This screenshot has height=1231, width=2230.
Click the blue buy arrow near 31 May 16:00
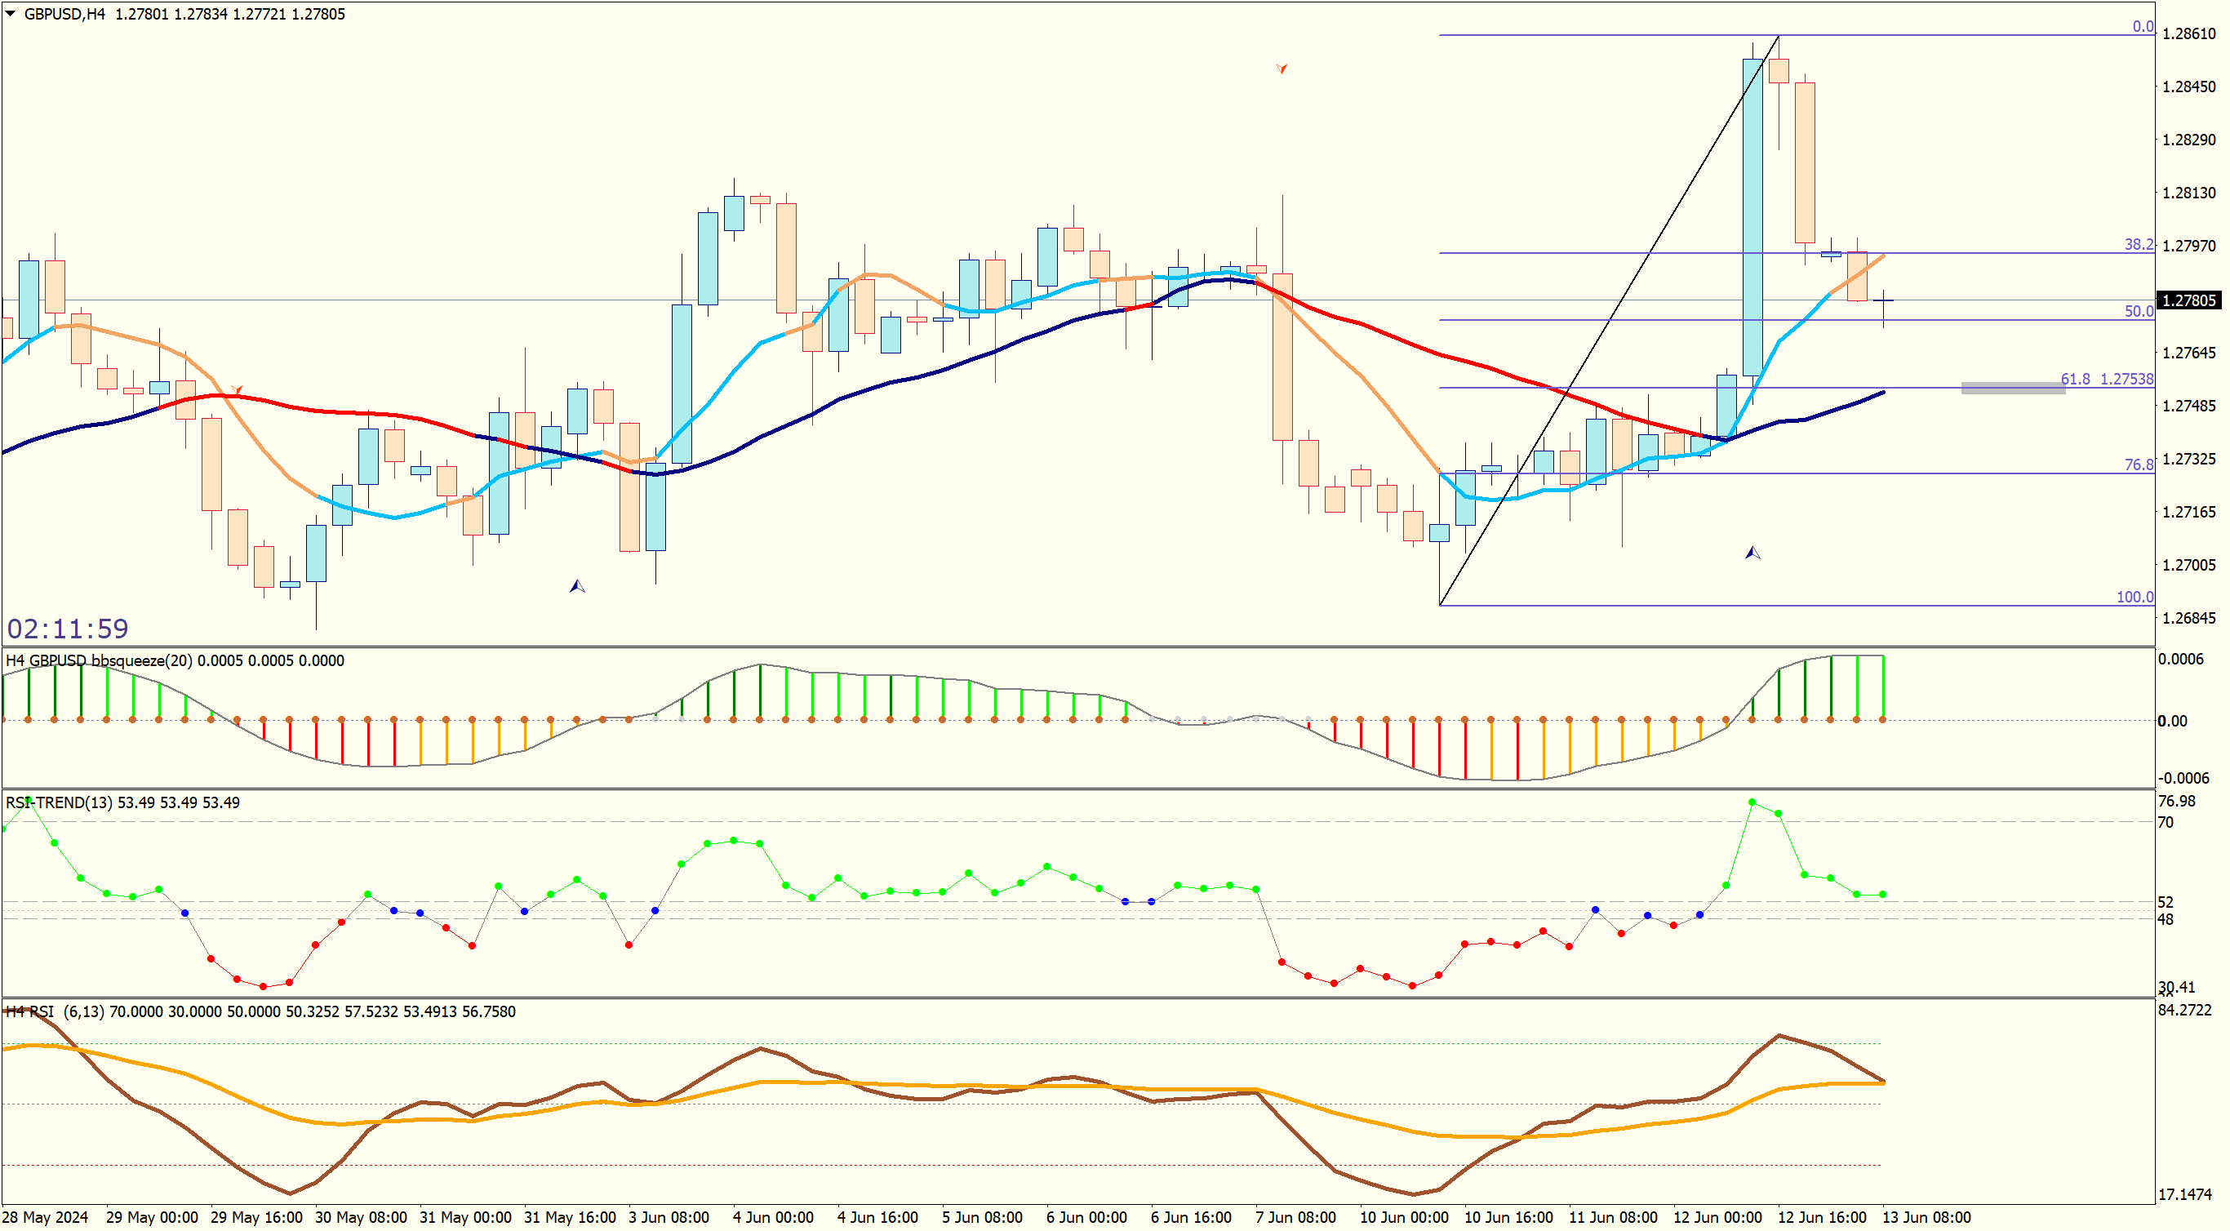coord(576,586)
